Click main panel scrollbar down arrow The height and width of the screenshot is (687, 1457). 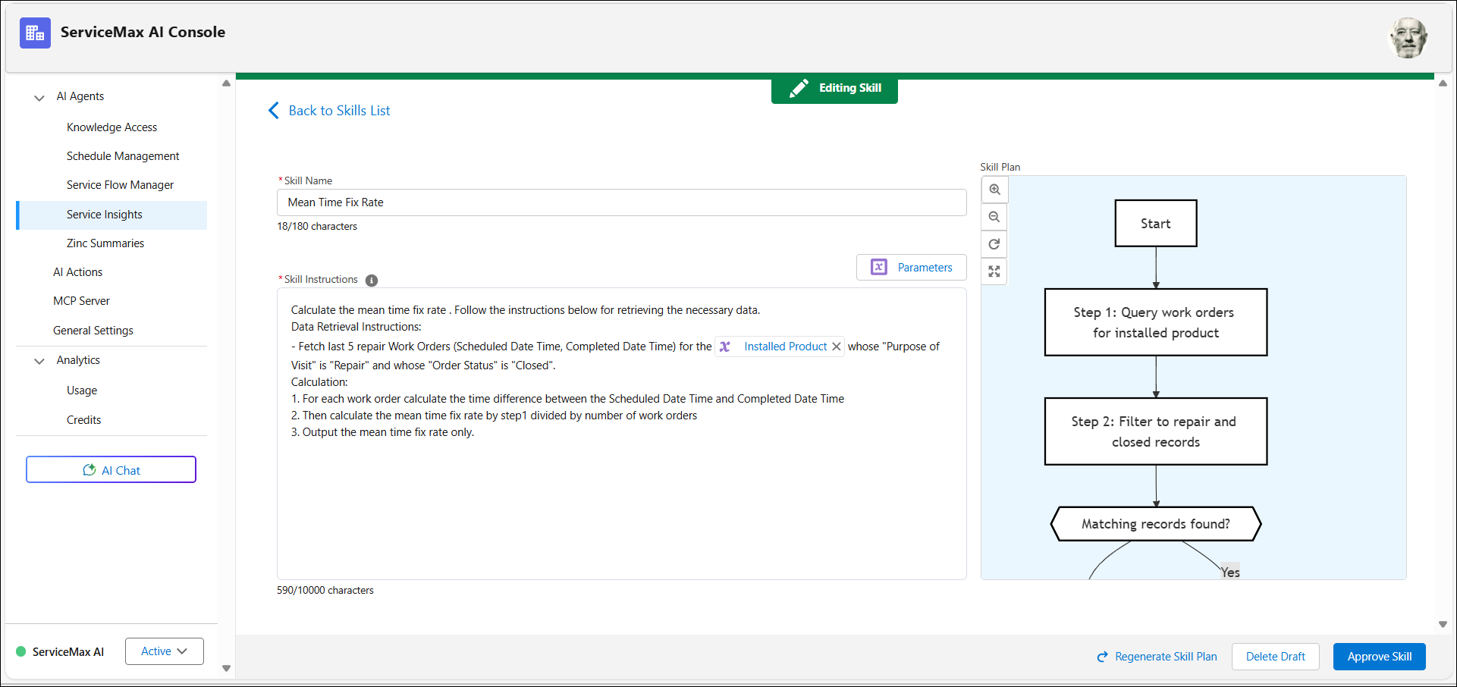tap(1443, 624)
